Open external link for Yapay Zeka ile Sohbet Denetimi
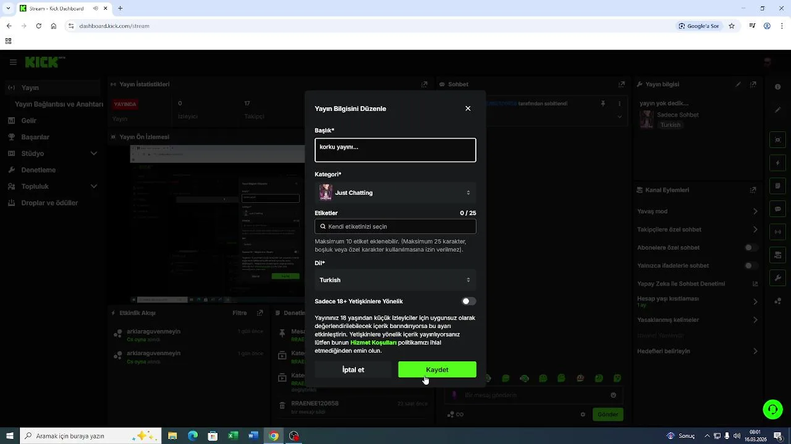 755,284
